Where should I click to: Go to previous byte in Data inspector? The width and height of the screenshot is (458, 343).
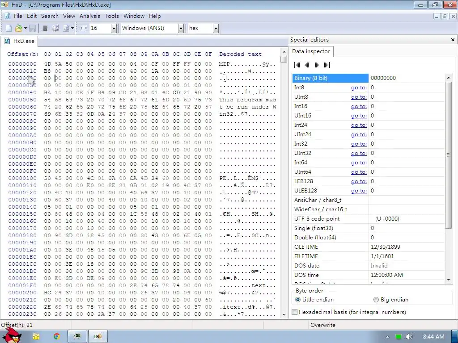pos(307,65)
